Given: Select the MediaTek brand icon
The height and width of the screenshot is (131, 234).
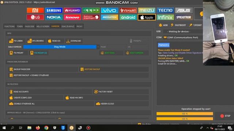Looking at the screenshot, I should point(110,17).
